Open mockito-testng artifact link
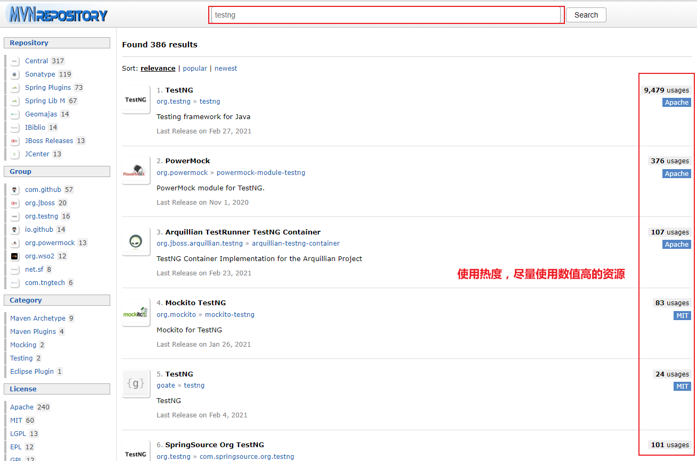Viewport: 697px width, 461px height. pos(229,315)
